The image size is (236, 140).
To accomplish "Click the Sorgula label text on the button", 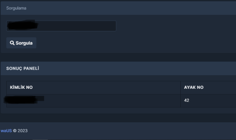I will tap(24, 43).
